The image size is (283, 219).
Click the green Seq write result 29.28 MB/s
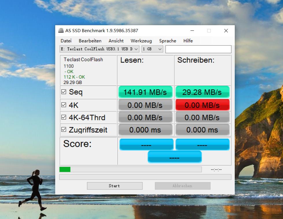point(202,92)
